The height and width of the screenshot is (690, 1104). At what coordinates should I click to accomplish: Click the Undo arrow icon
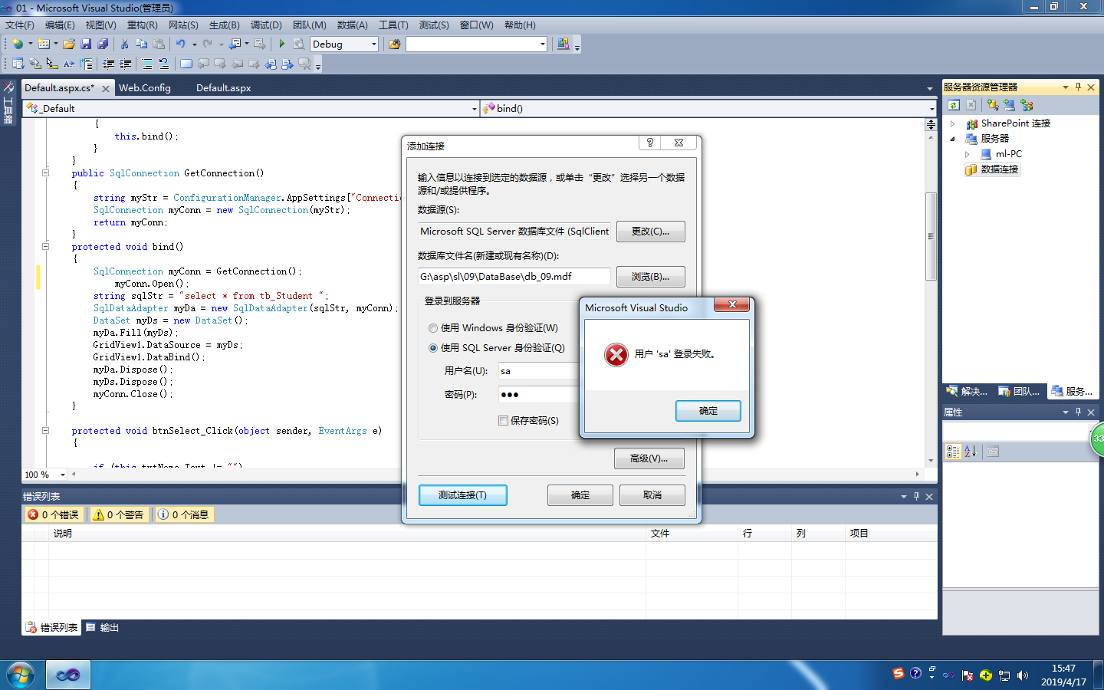[x=181, y=44]
